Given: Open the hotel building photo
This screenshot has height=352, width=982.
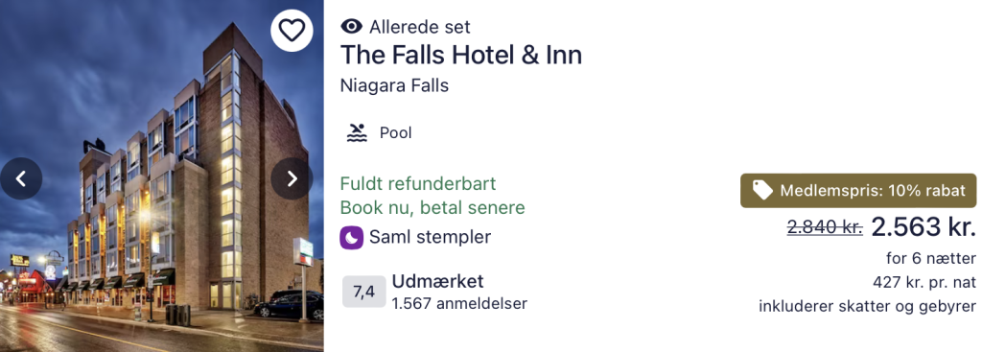Looking at the screenshot, I should [x=161, y=176].
